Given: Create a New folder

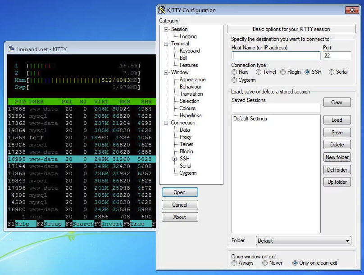Looking at the screenshot, I should pyautogui.click(x=337, y=157).
